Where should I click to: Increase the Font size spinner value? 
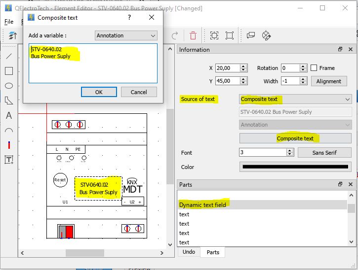(x=290, y=150)
